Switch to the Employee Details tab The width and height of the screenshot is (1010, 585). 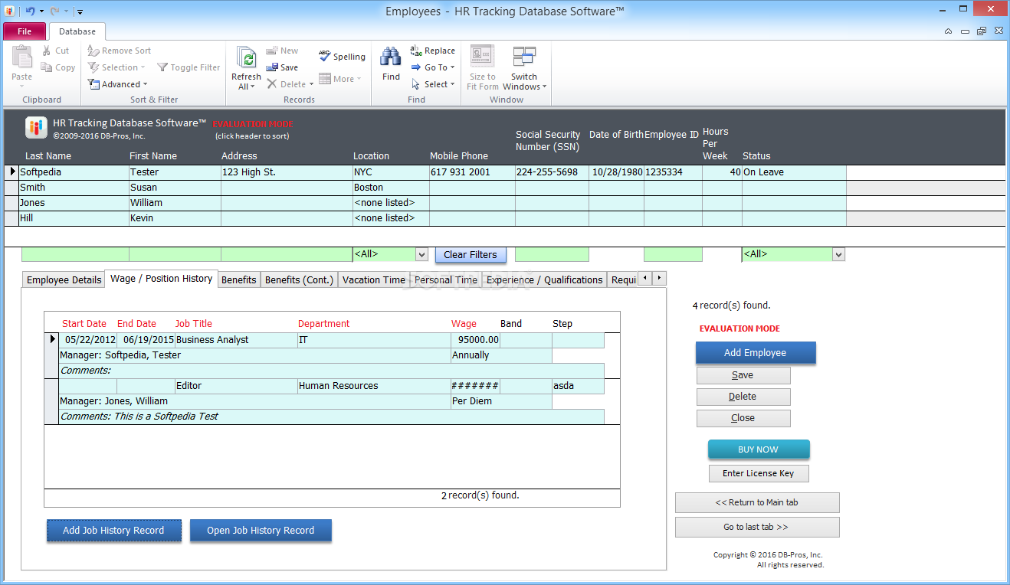tap(64, 279)
